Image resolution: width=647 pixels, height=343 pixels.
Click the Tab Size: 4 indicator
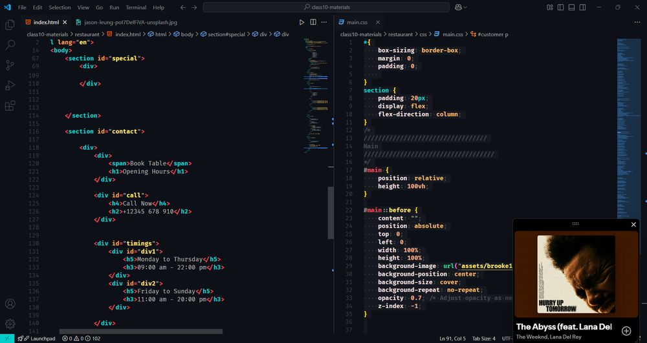483,338
